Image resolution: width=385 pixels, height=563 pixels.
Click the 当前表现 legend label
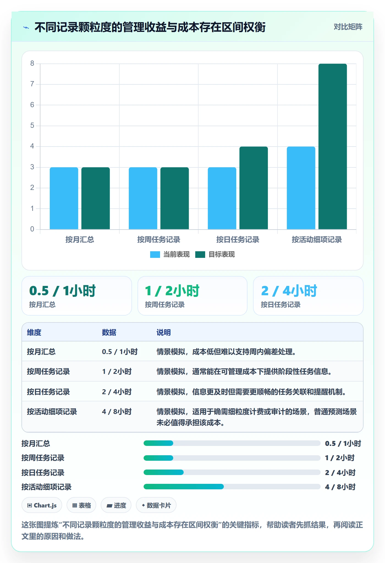click(x=177, y=255)
